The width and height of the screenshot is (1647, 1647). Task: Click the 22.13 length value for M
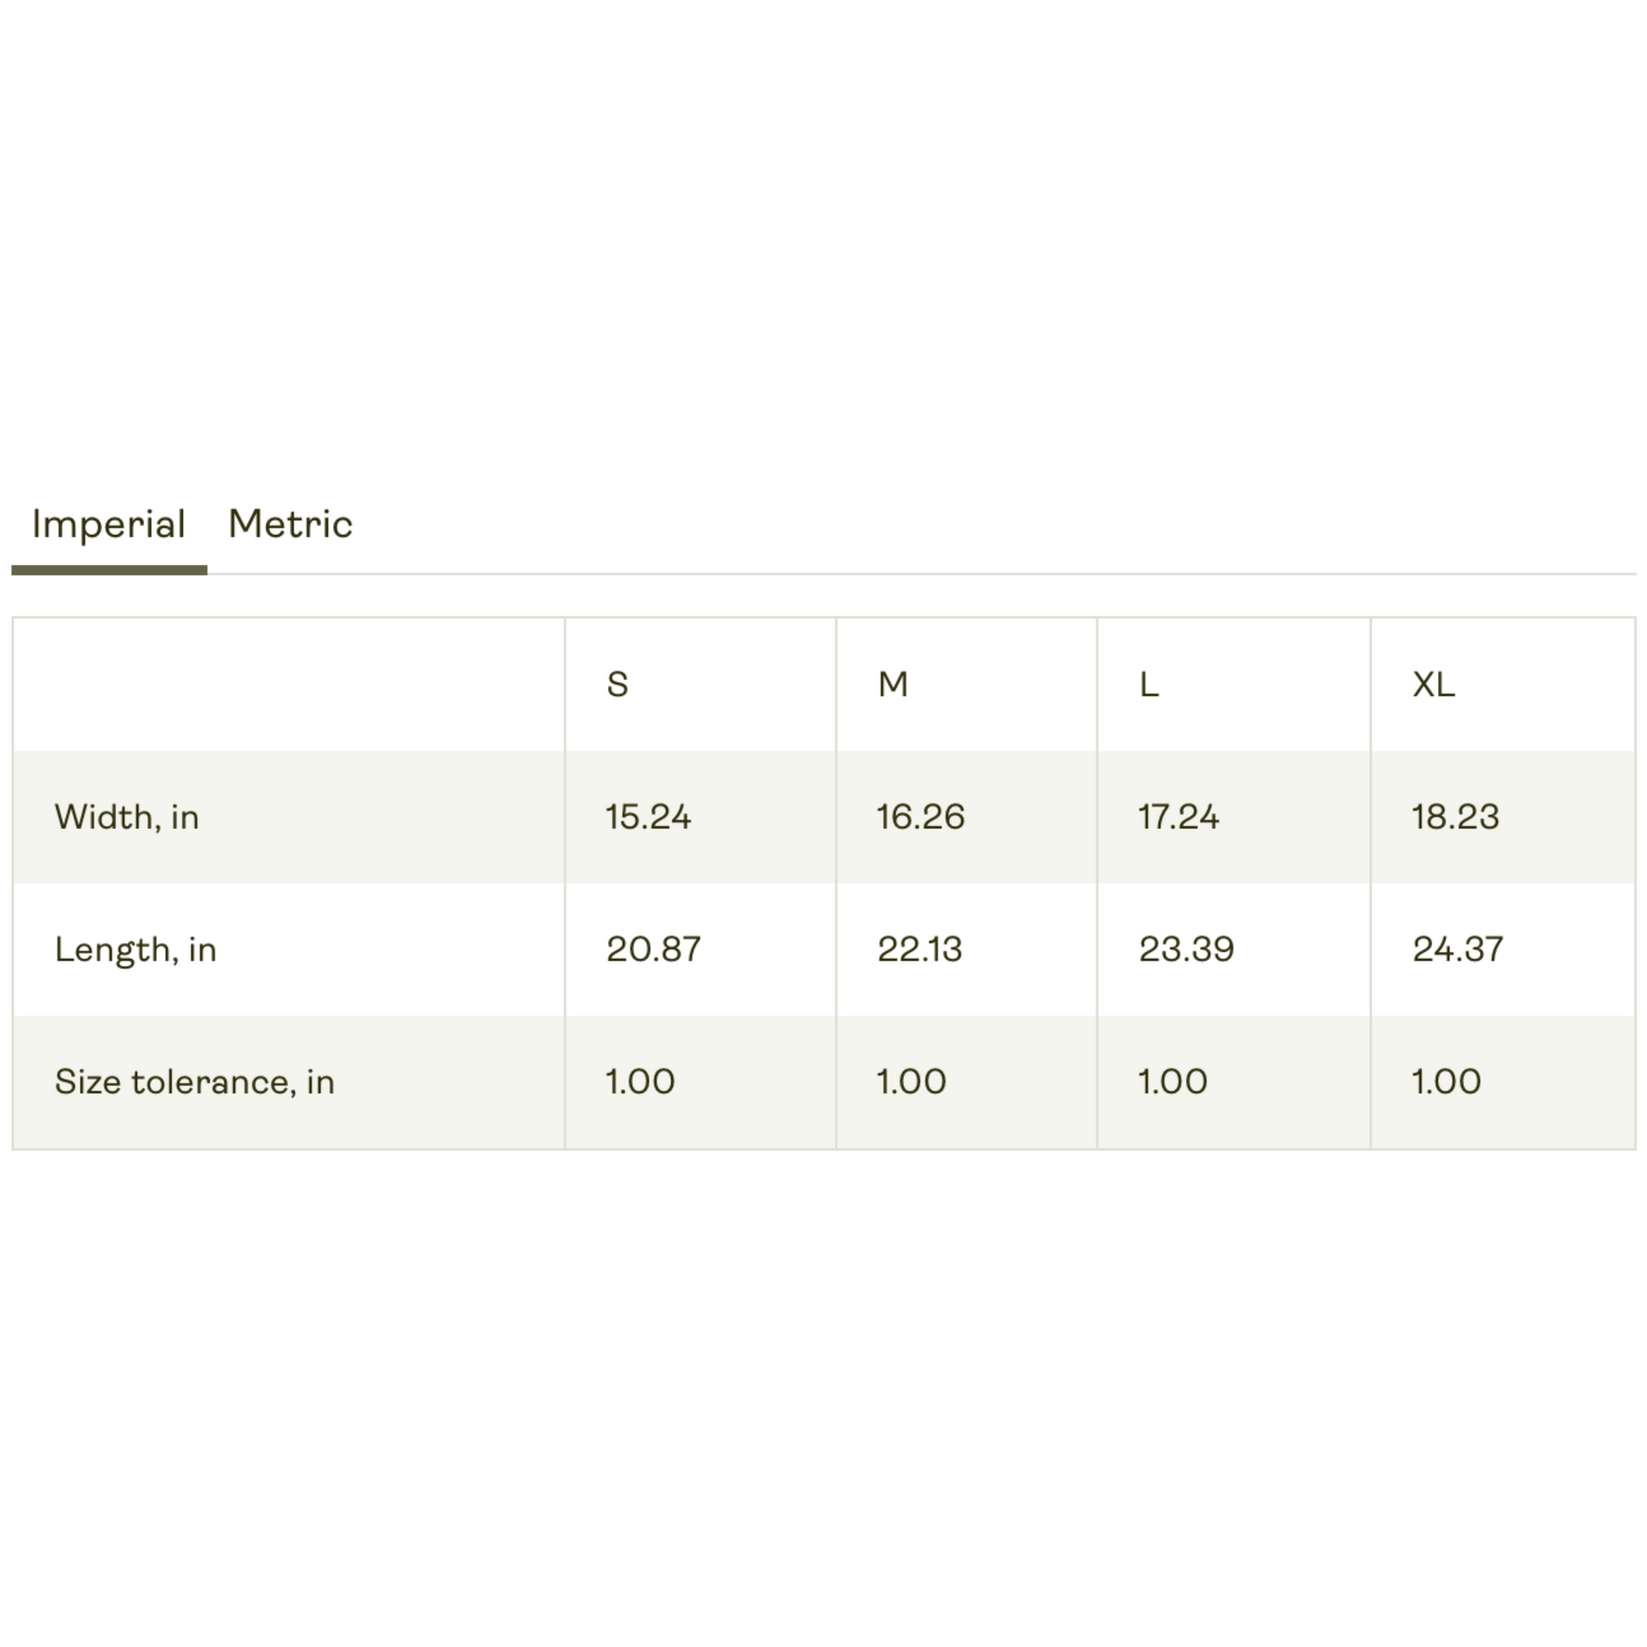coord(920,949)
